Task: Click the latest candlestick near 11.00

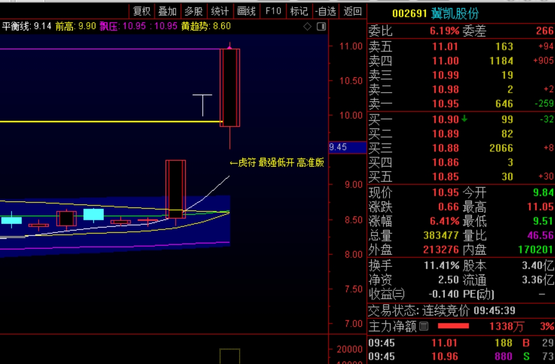Action: (230, 88)
